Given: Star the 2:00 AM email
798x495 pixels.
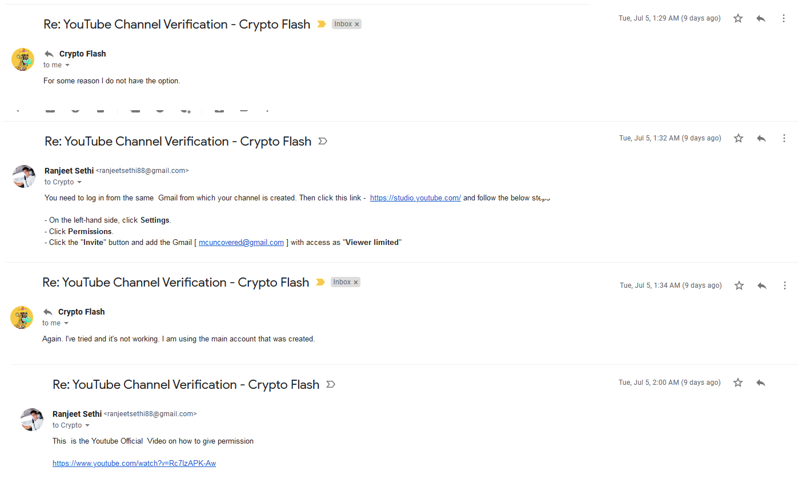Looking at the screenshot, I should (738, 383).
